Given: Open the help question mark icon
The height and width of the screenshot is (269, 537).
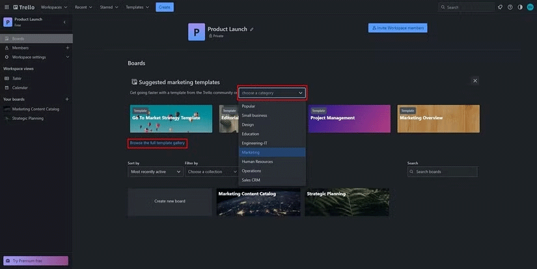Looking at the screenshot, I should click(x=510, y=7).
